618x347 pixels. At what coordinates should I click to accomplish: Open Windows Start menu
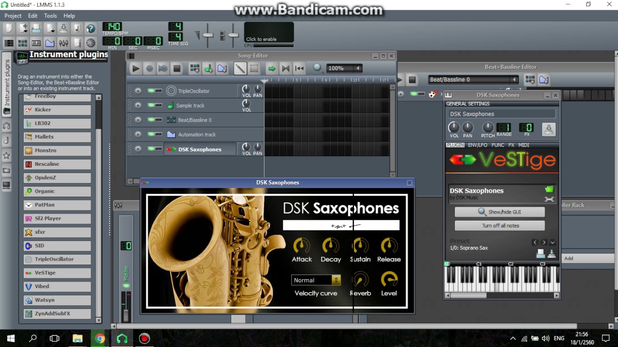click(11, 338)
